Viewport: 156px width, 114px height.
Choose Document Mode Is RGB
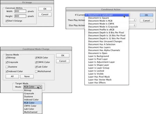point(107,21)
